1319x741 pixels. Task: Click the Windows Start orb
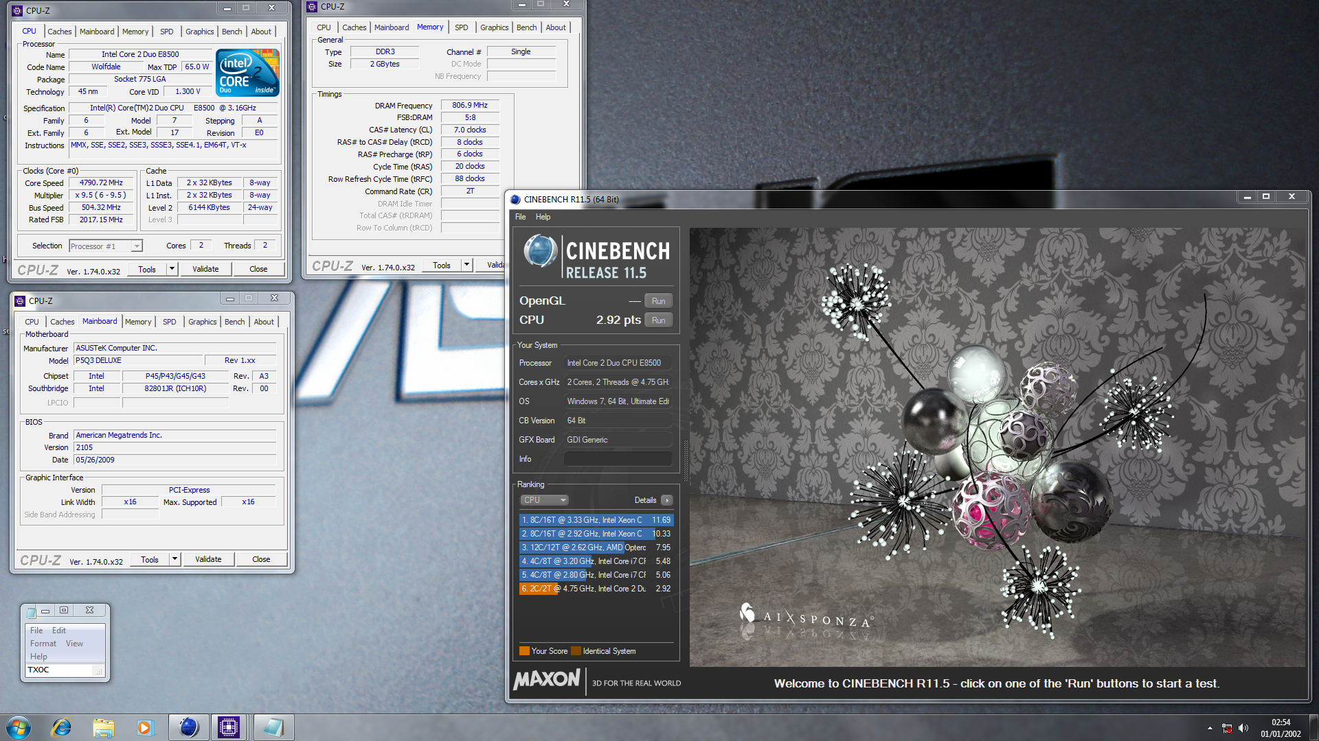point(19,727)
